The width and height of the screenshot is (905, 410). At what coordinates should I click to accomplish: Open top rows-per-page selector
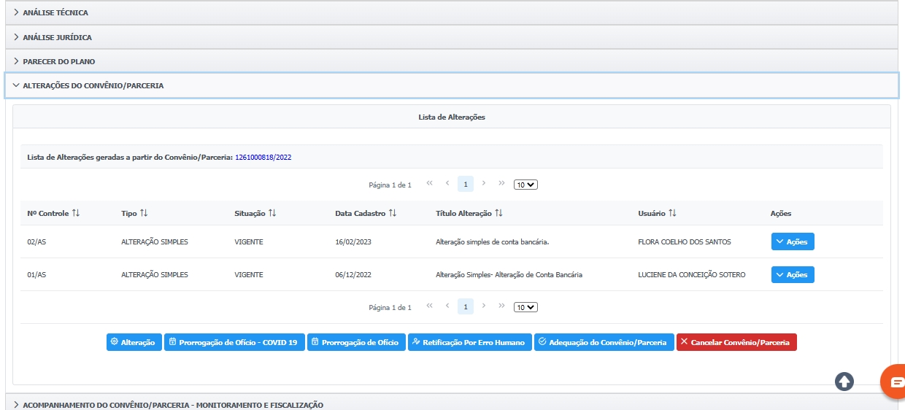coord(525,185)
